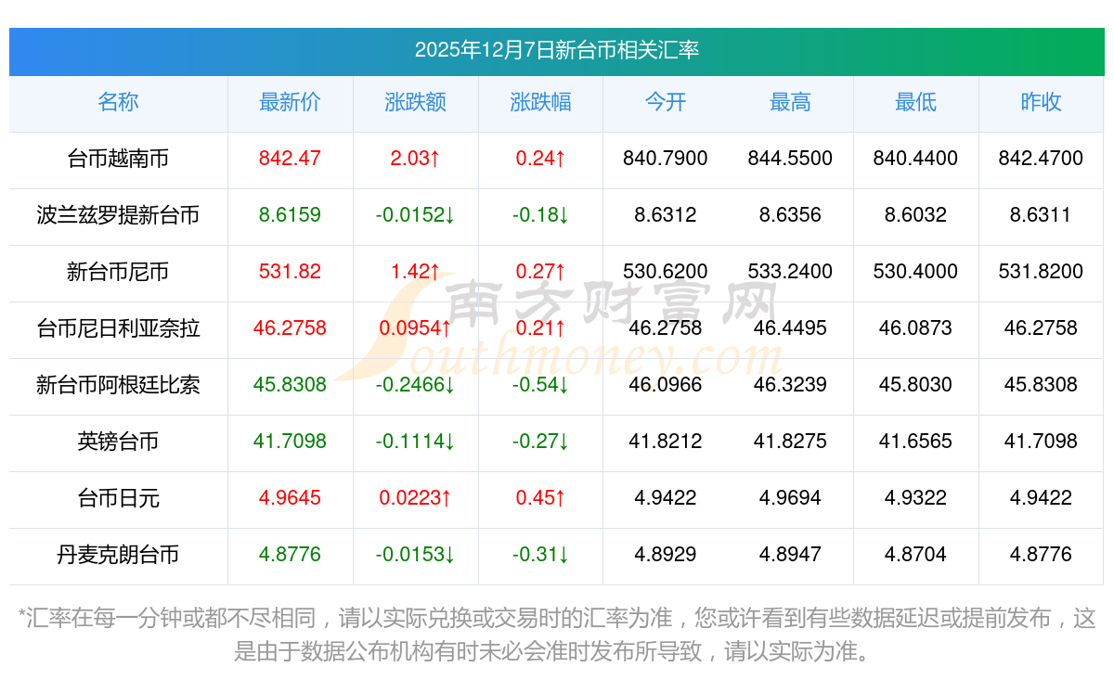1114x680 pixels.
Task: Select the 新台币尼币 row name
Action: (118, 272)
